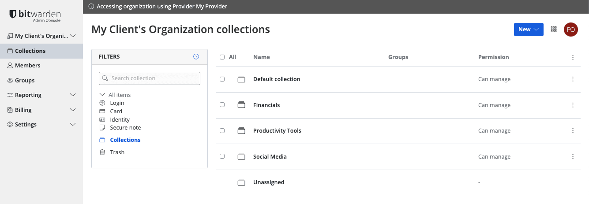Check the select All checkbox
Screen dimensions: 589x204
point(222,57)
